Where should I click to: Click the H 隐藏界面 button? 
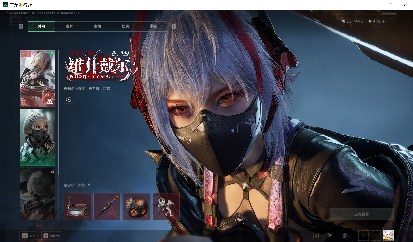coord(52,236)
